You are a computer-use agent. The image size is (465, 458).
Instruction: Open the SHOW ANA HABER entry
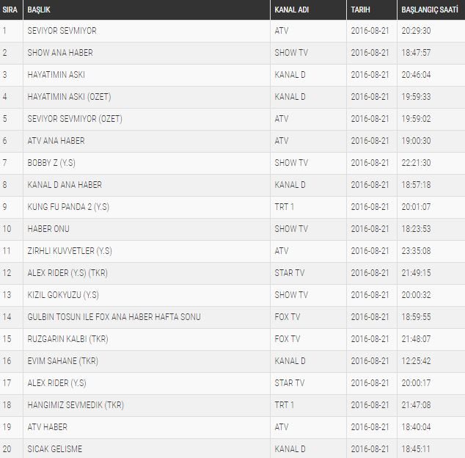tap(60, 53)
